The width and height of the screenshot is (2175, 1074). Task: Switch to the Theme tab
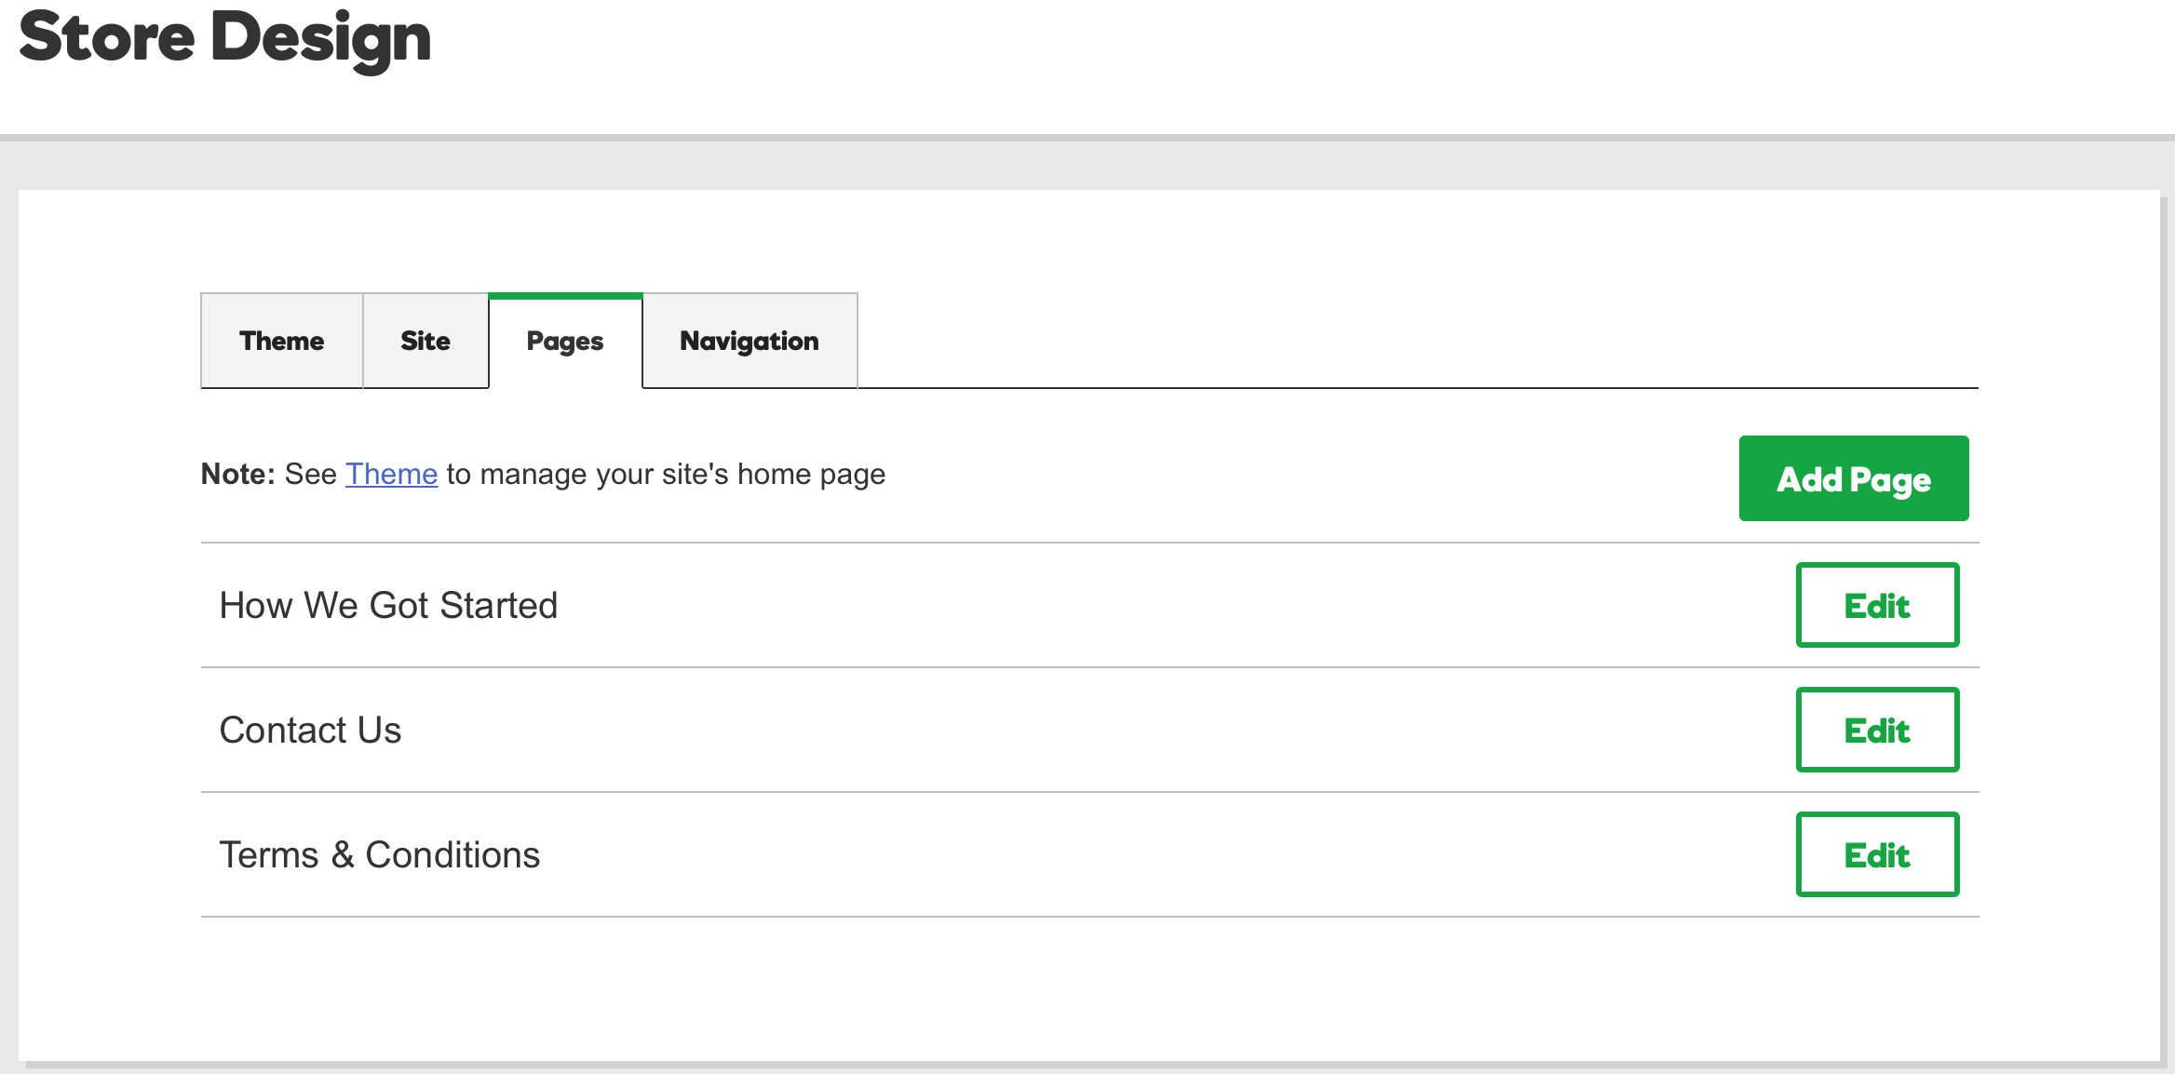[x=282, y=341]
